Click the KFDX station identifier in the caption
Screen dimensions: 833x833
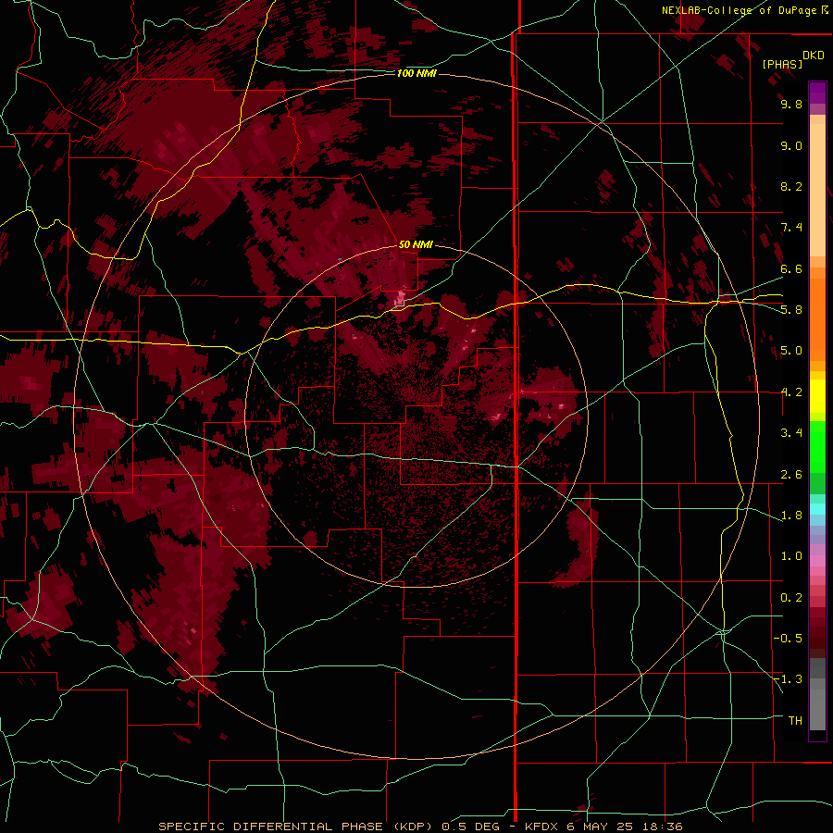coord(541,827)
